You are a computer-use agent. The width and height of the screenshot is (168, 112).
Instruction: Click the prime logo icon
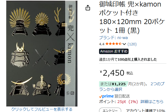coord(108,96)
